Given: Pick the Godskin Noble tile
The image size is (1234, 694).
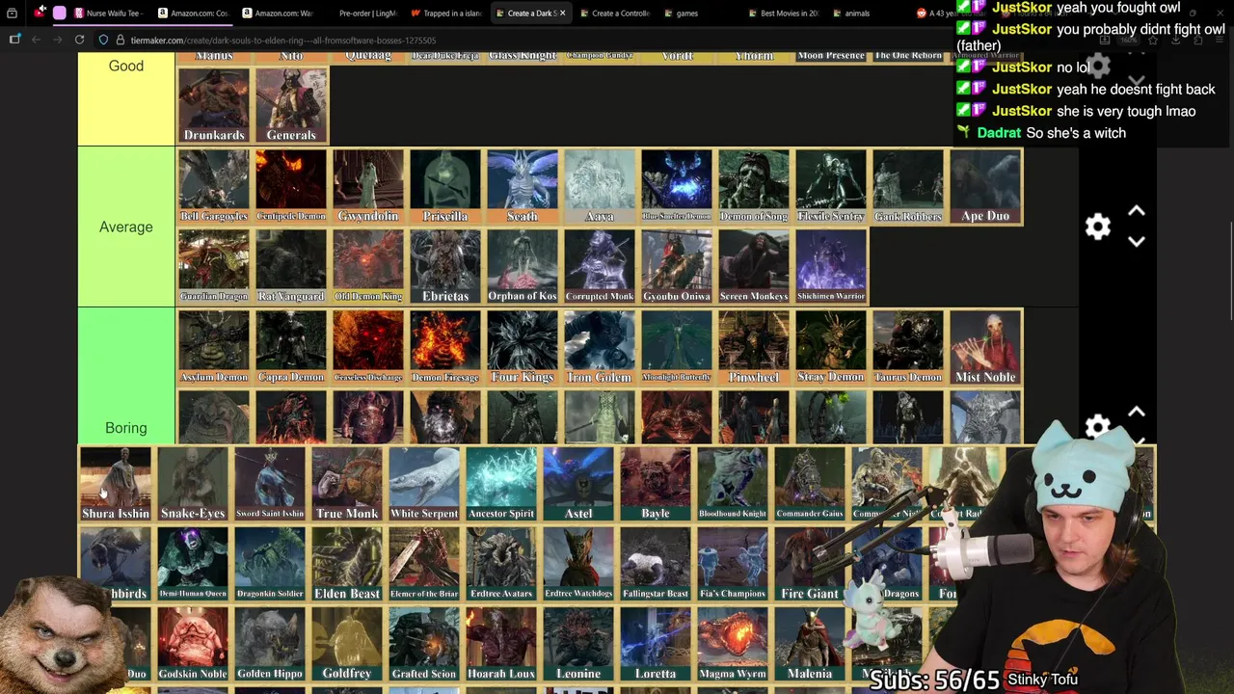Looking at the screenshot, I should click(x=193, y=644).
